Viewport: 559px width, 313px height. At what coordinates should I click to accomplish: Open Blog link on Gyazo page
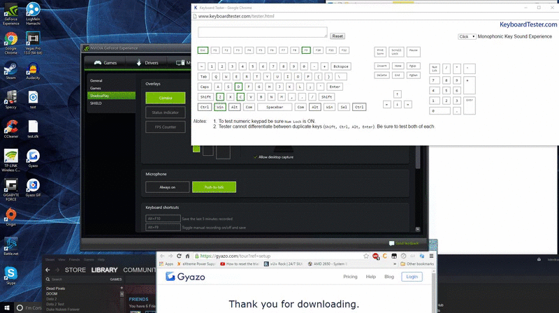click(389, 277)
